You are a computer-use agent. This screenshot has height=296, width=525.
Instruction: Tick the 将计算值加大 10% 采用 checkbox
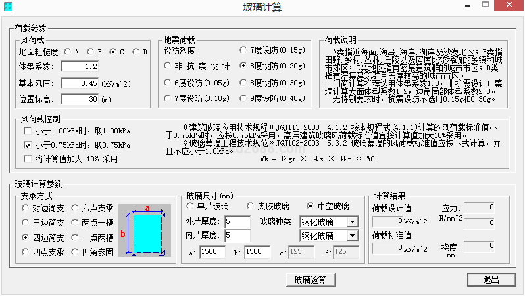(x=27, y=158)
